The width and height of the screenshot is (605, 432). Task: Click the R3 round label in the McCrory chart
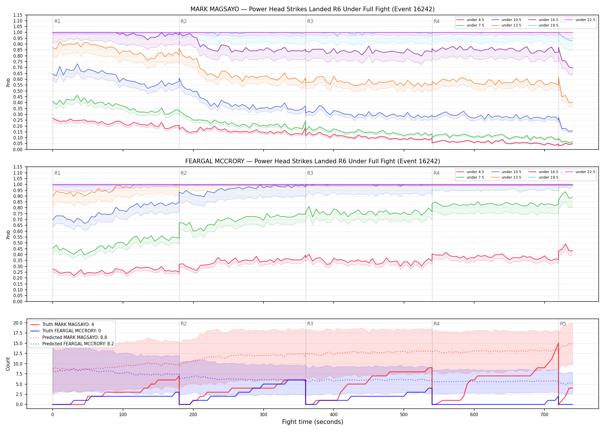click(x=310, y=173)
